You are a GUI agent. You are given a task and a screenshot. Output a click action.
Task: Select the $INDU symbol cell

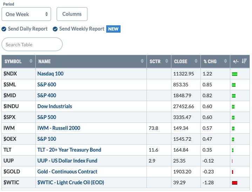pos(19,106)
